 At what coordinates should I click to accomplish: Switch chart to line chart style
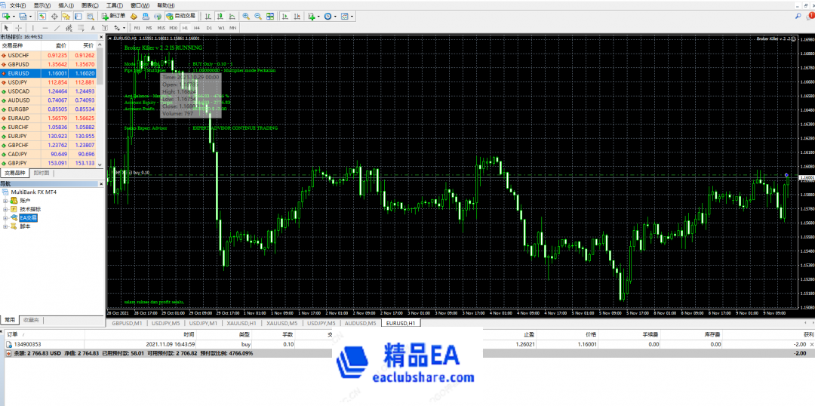(232, 16)
